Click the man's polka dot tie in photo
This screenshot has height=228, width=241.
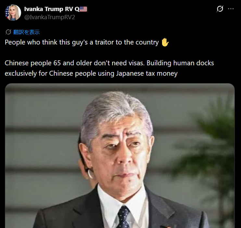pos(124,217)
